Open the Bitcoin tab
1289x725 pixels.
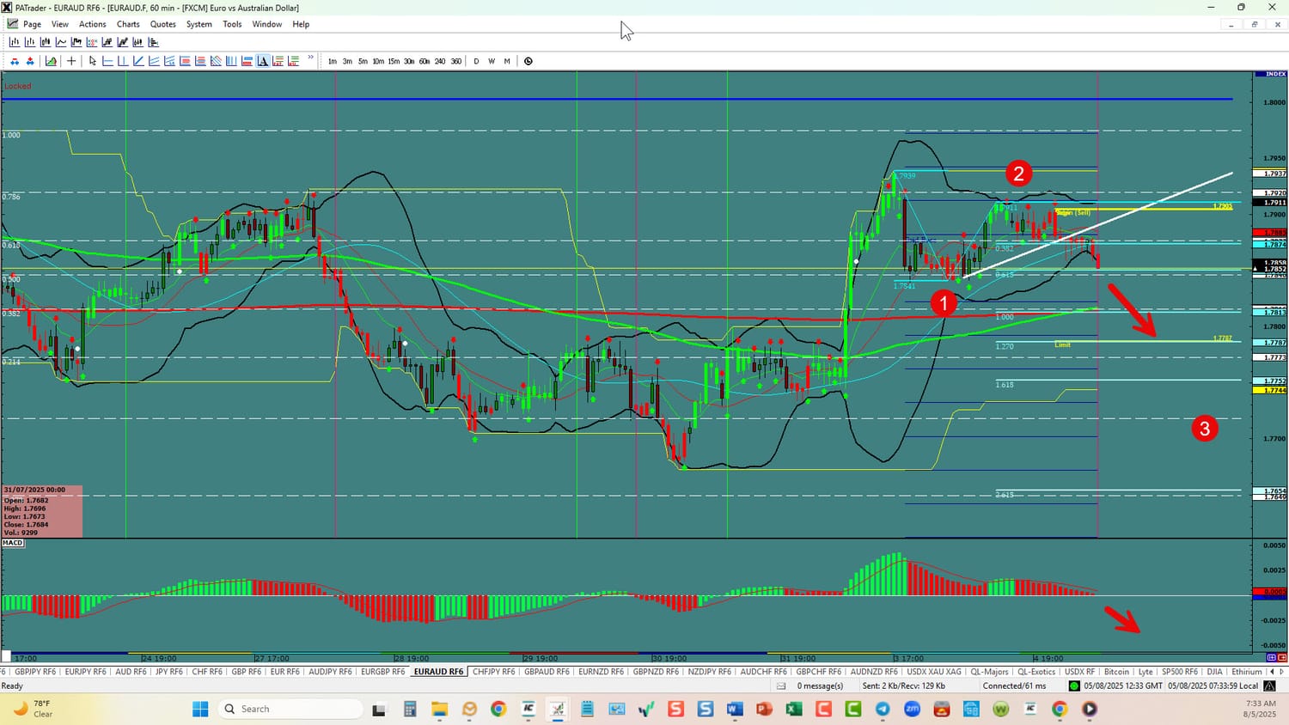pos(1116,672)
